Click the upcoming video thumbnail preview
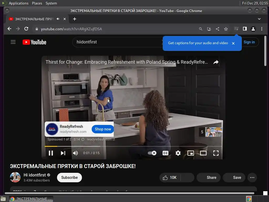Viewport: 269px width, 202px height. point(214,132)
